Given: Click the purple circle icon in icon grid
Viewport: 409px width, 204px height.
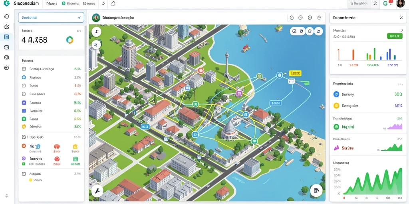Looking at the screenshot, I should pyautogui.click(x=24, y=158).
